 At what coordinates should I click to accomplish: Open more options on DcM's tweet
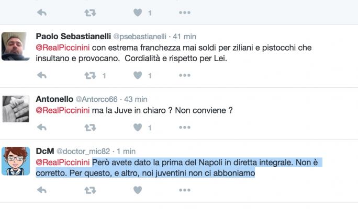(185, 191)
